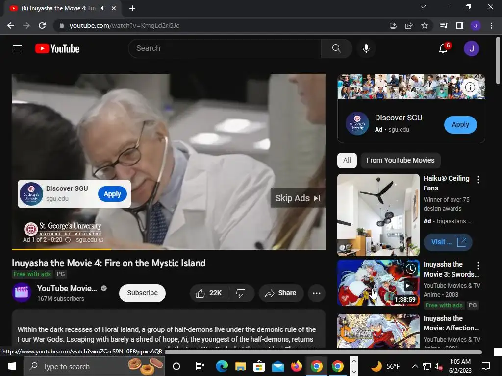Open the Mail app from the taskbar
502x376 pixels.
point(278,366)
